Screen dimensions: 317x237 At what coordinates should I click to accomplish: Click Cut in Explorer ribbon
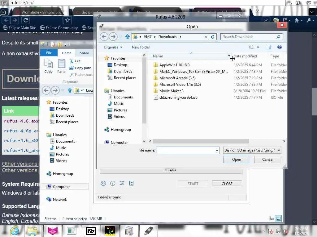point(75,61)
